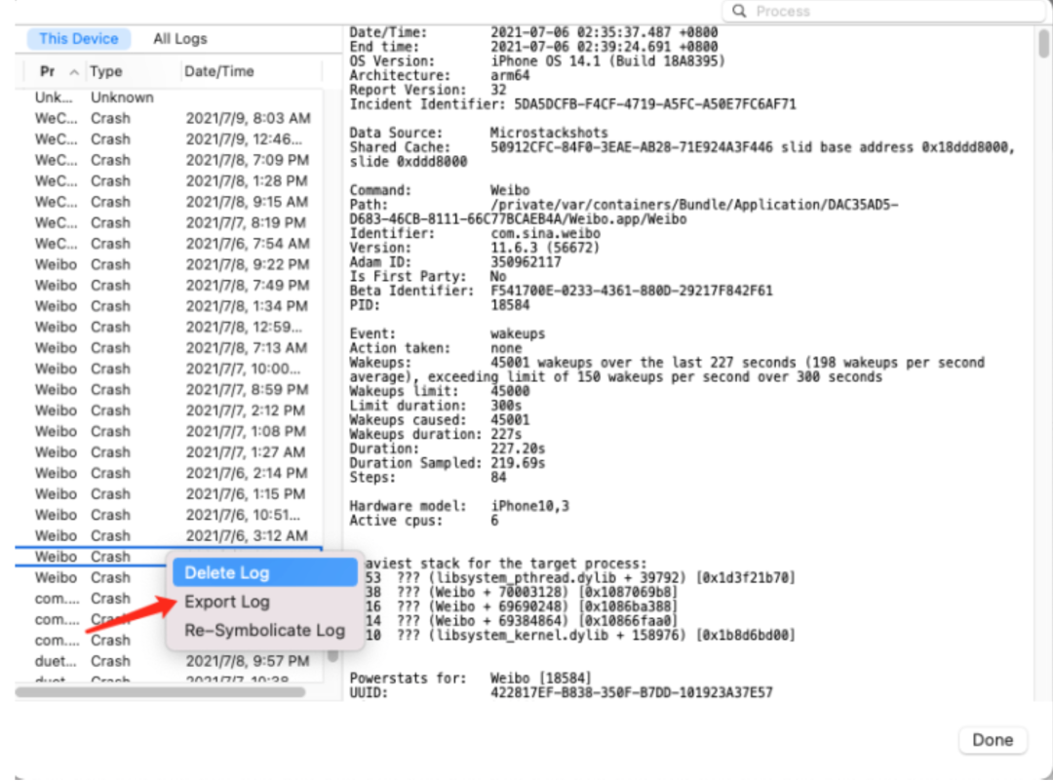Switch to All Logs tab
Viewport: 1053px width, 781px height.
click(180, 39)
